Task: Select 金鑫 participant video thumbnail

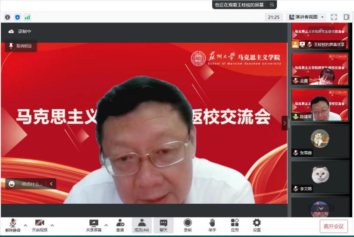Action: click(320, 69)
